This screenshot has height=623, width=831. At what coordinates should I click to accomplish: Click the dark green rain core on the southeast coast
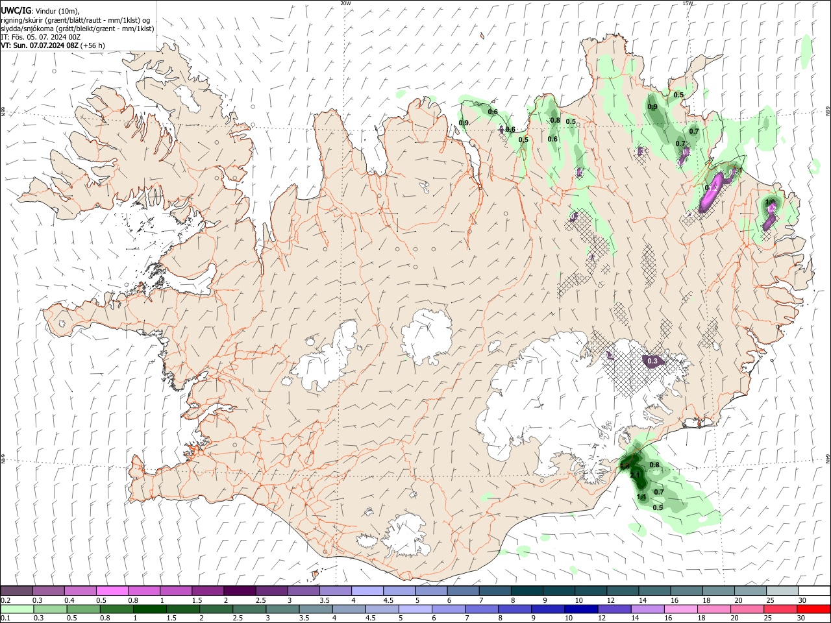[x=638, y=472]
